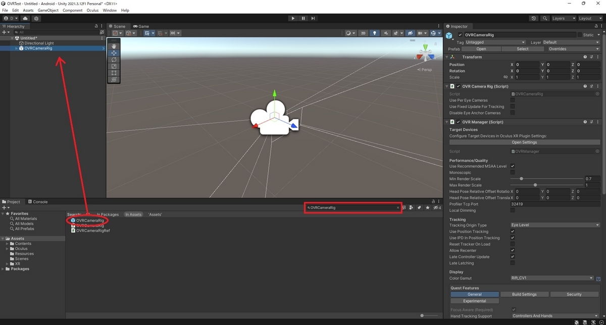Enable the Monoscopic checkbox
Viewport: 606px width, 325px height.
point(513,173)
